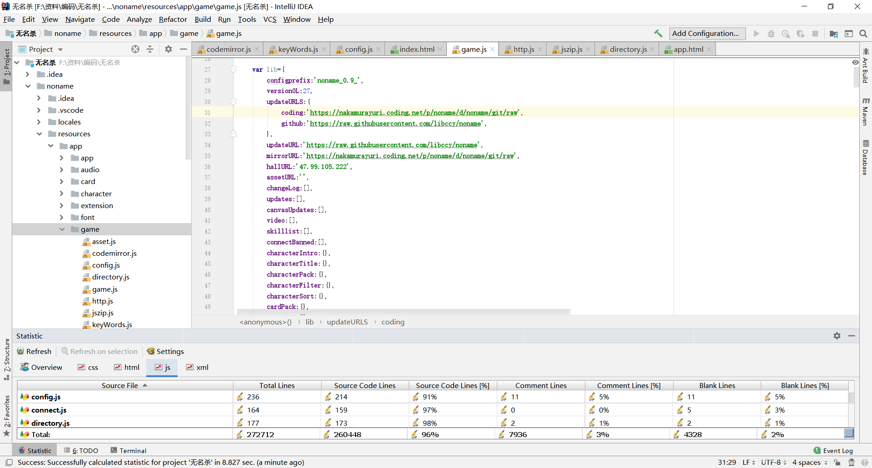Image resolution: width=872 pixels, height=468 pixels.
Task: Toggle tool windows icon in status bar
Action: click(9, 463)
